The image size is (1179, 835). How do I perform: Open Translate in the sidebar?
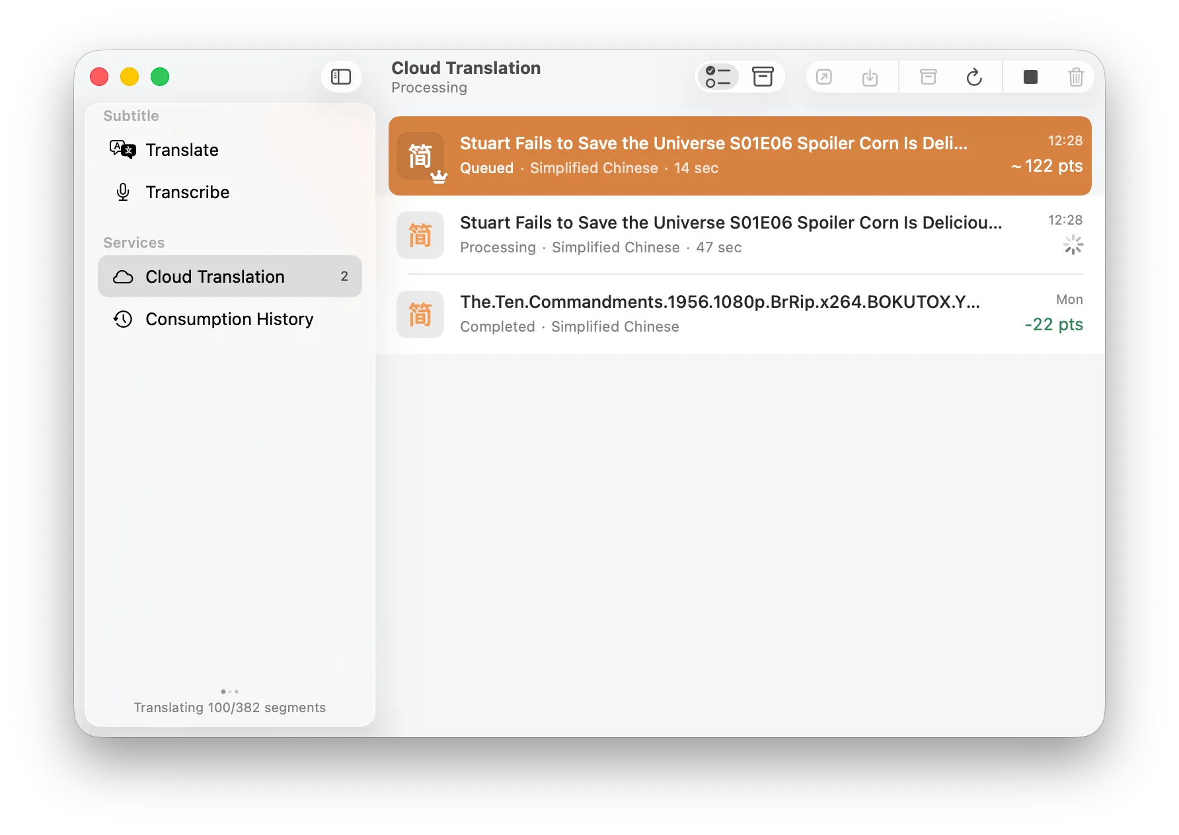(x=230, y=150)
